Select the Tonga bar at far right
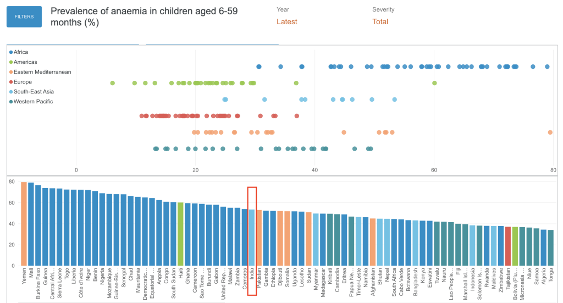This screenshot has height=303, width=563. [550, 247]
